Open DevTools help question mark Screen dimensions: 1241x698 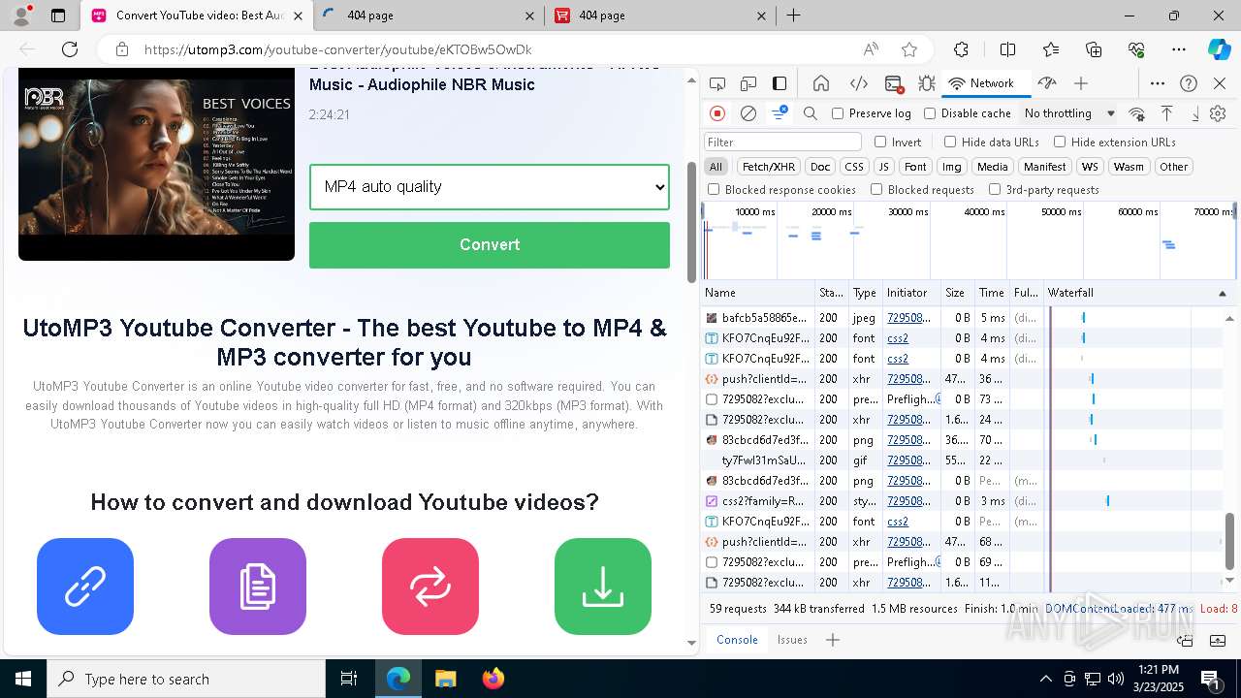click(1189, 83)
